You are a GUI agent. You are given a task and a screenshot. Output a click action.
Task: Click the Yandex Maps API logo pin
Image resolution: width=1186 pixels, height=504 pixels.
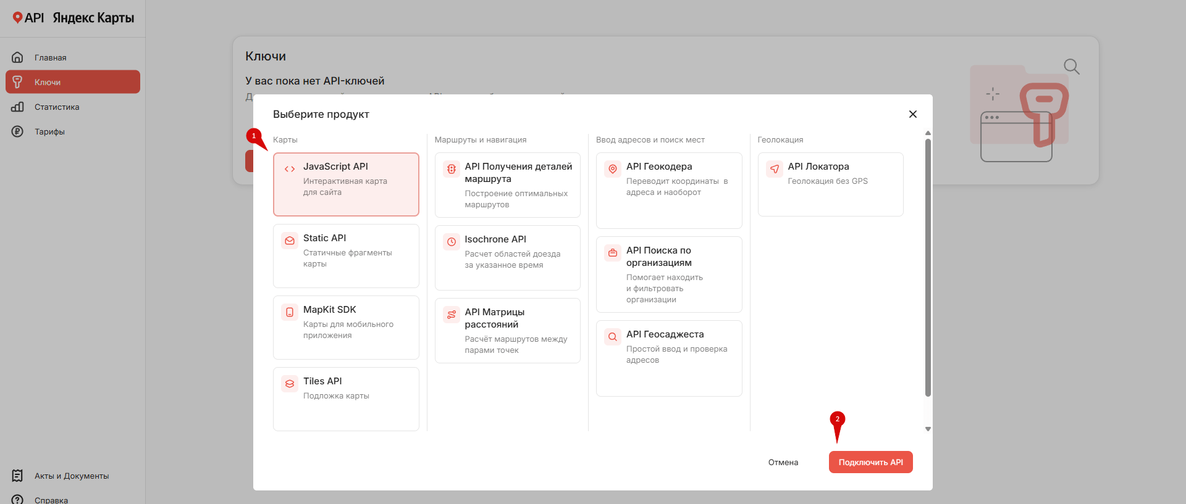[x=17, y=17]
